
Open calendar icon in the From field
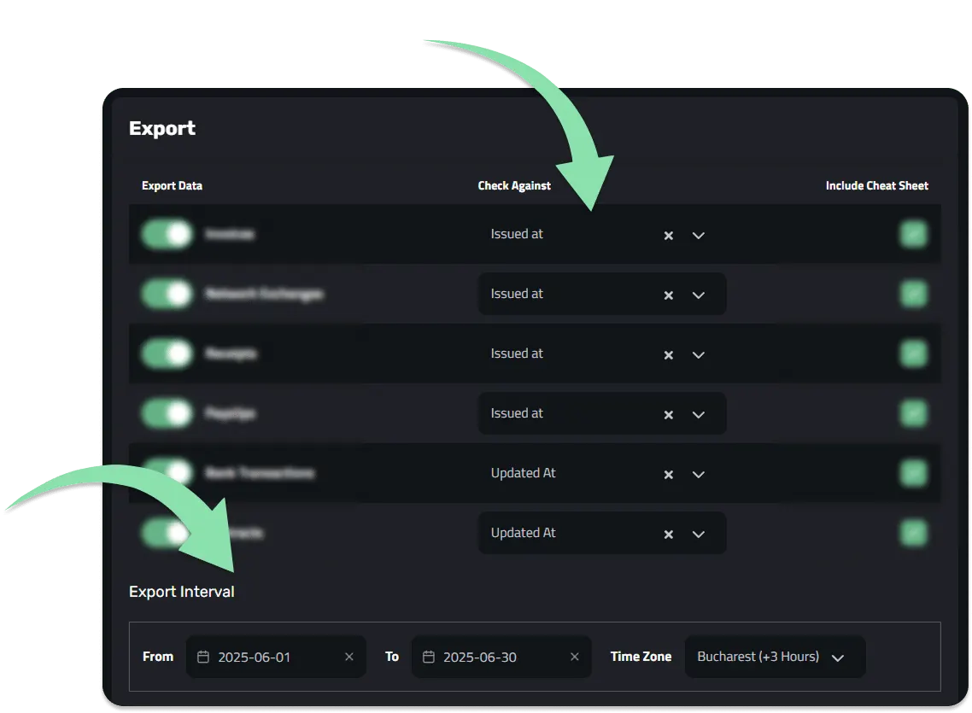coord(202,657)
